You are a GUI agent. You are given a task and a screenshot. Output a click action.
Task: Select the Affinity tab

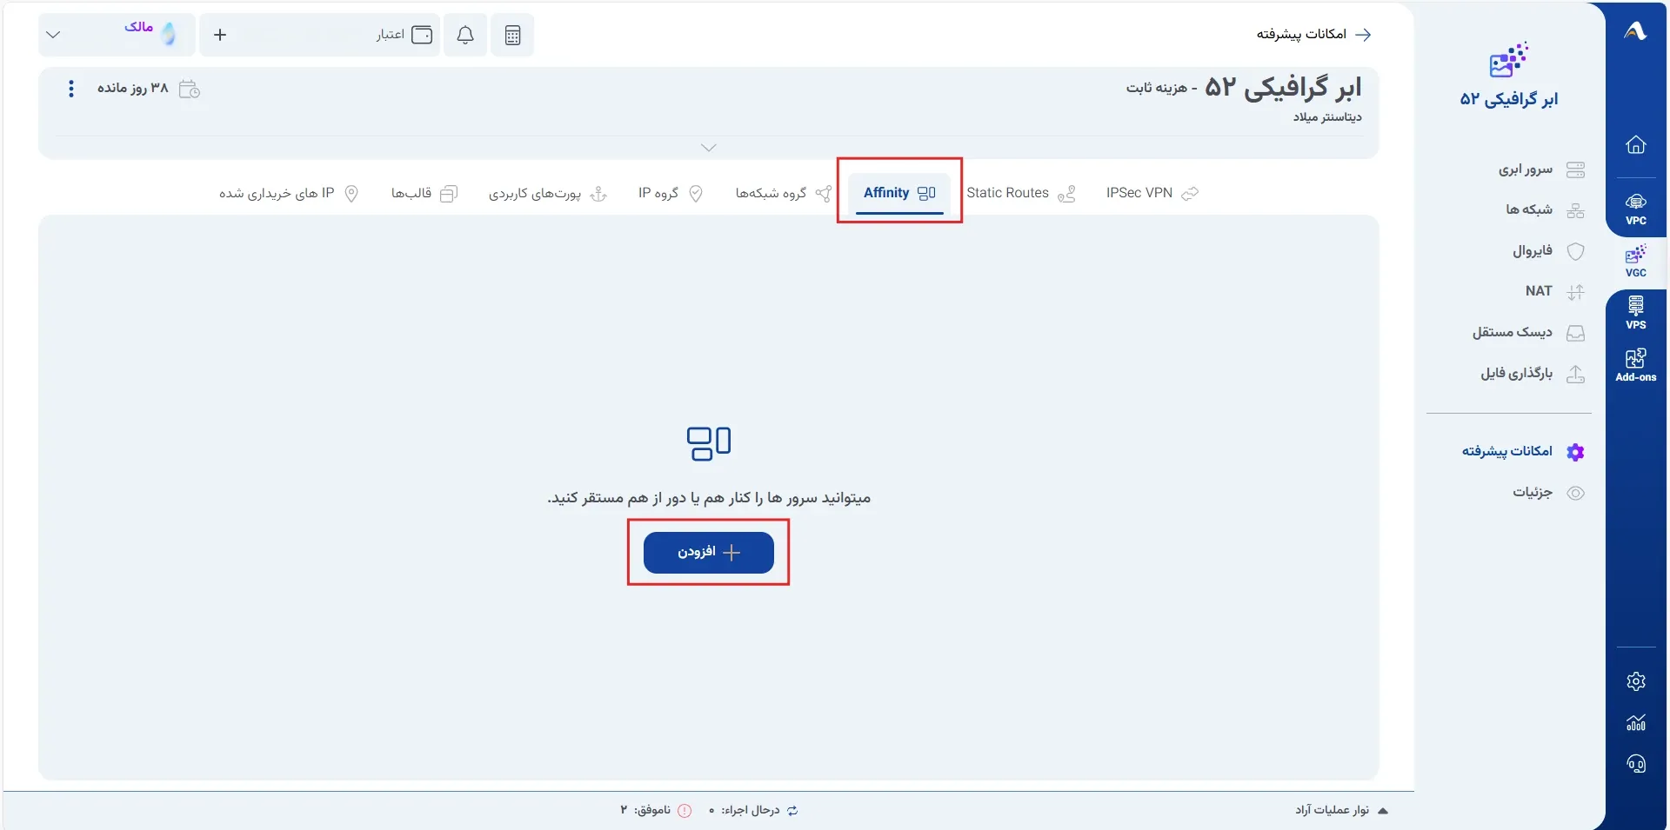(x=899, y=193)
